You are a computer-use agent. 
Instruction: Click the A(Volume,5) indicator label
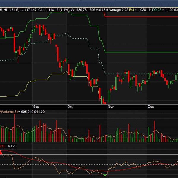[x=9, y=112]
